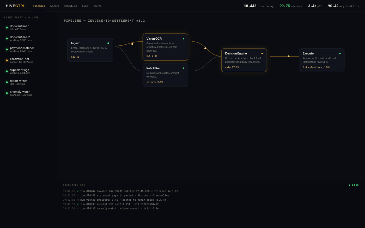
Task: Click the doc-verifier-02 green status dot
Action: click(7, 39)
